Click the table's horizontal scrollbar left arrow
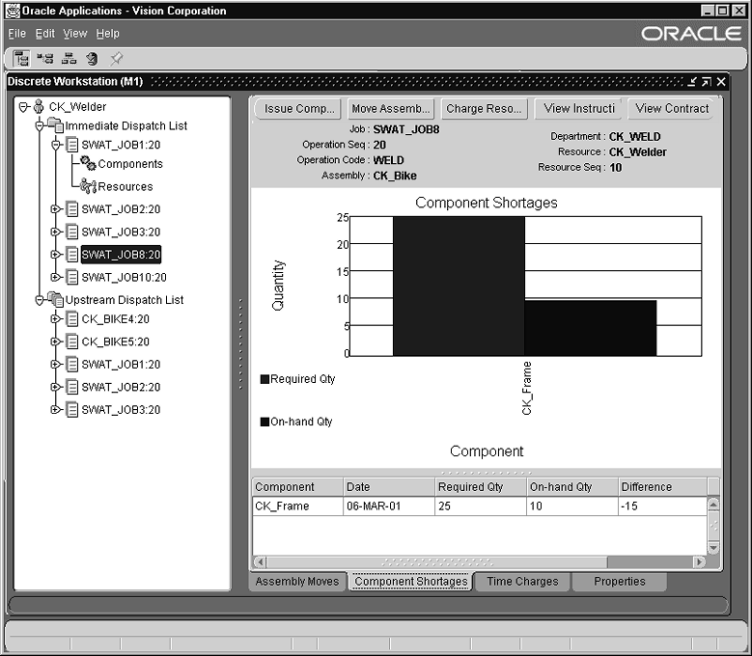752x656 pixels. click(x=260, y=561)
